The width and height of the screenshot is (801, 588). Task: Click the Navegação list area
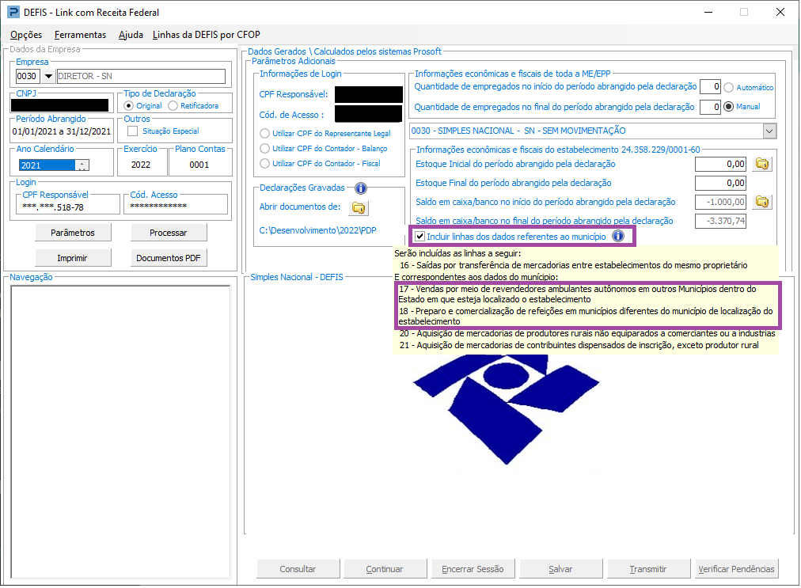coord(120,432)
